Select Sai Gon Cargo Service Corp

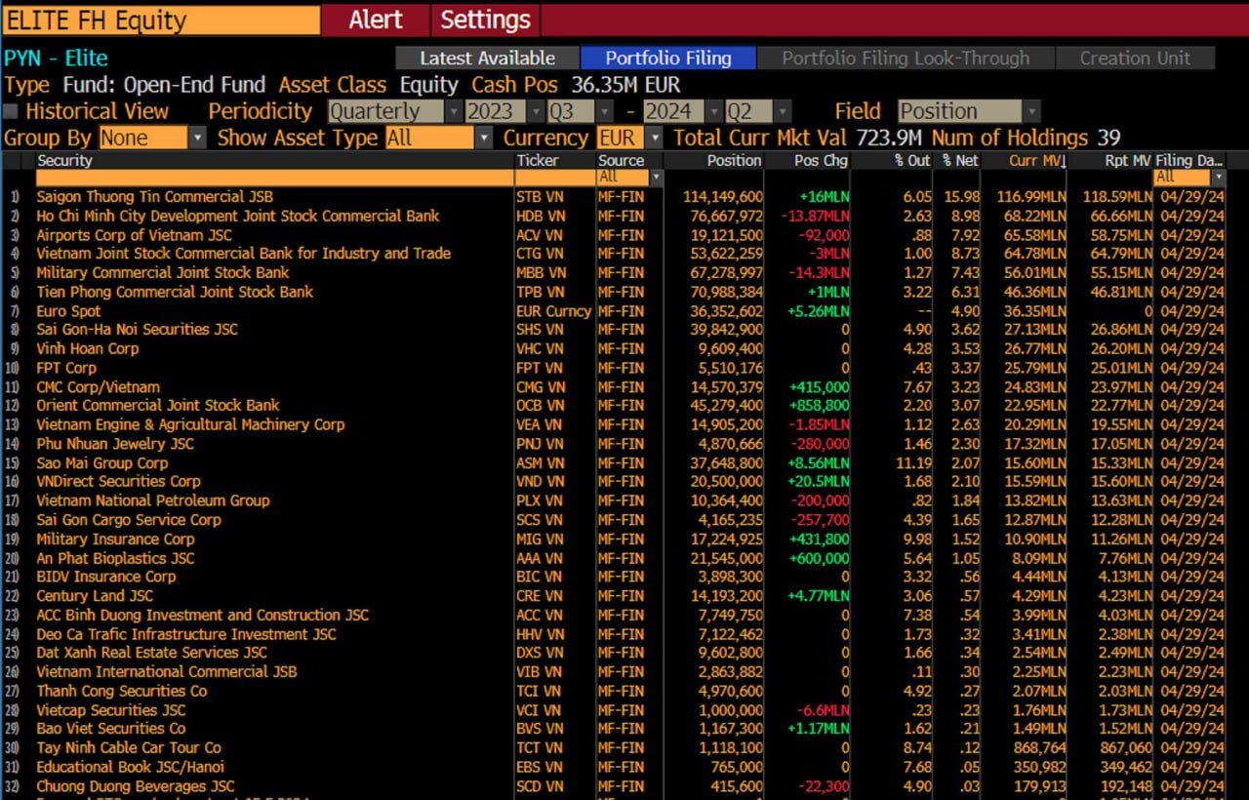129,520
